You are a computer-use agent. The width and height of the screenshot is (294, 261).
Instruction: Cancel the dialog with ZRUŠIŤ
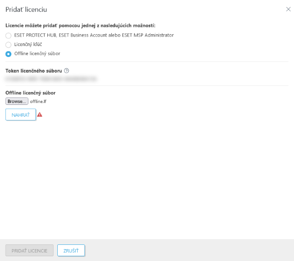(71, 251)
